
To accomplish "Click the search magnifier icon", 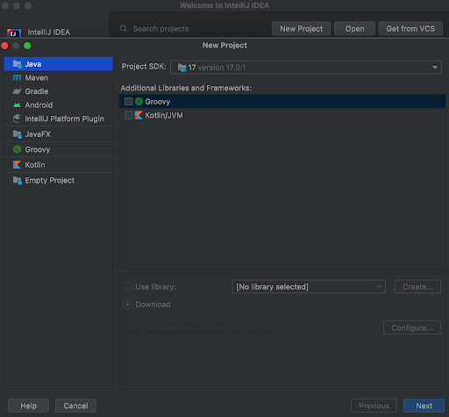I will tap(124, 28).
